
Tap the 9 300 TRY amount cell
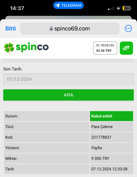(x=112, y=158)
